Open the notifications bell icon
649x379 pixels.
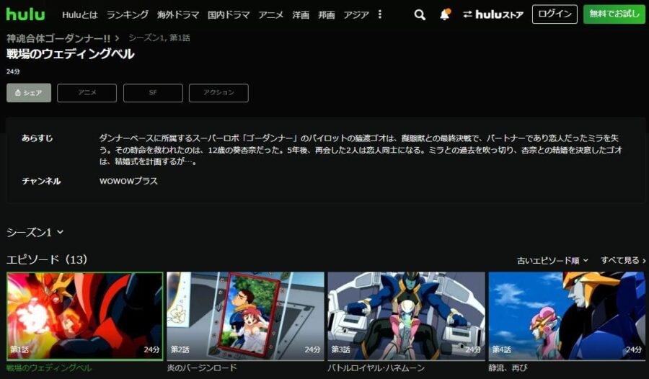click(x=444, y=14)
